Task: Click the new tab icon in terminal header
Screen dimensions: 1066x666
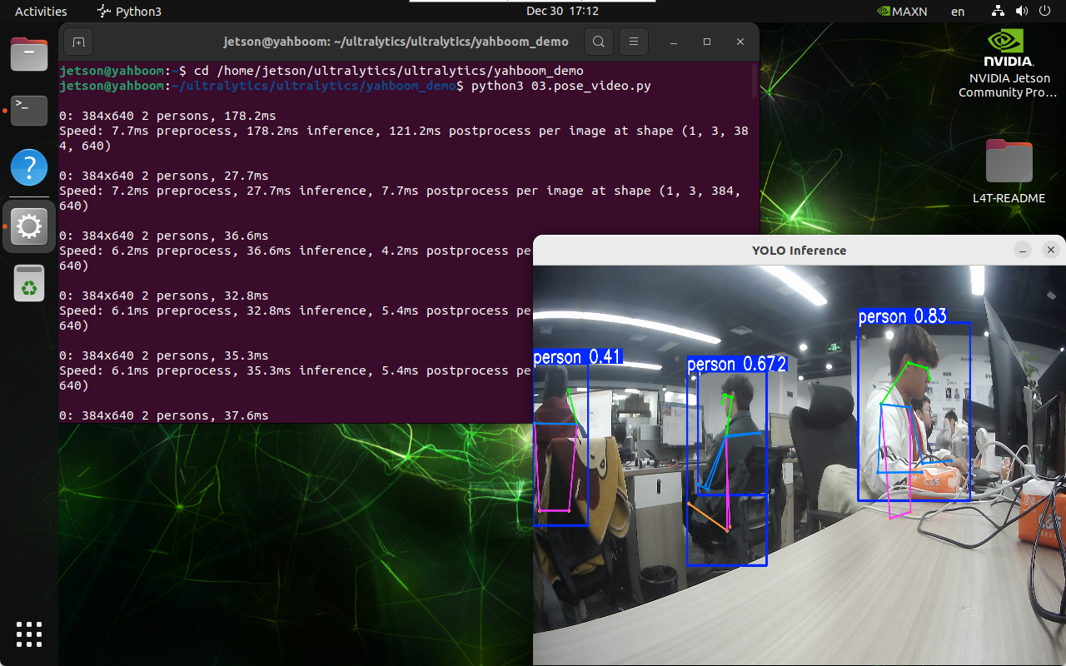Action: (78, 42)
